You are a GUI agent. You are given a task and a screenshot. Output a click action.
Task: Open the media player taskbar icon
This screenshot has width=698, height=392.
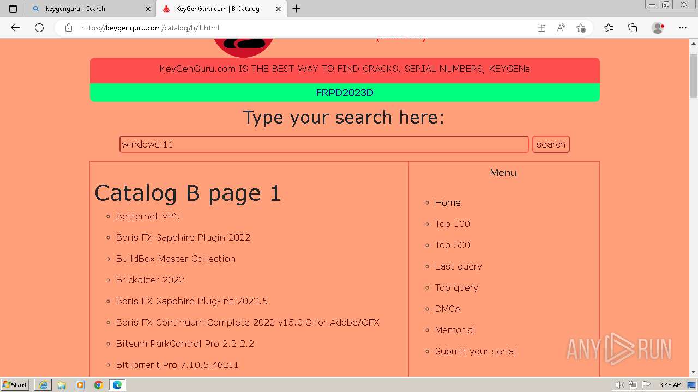pos(80,385)
